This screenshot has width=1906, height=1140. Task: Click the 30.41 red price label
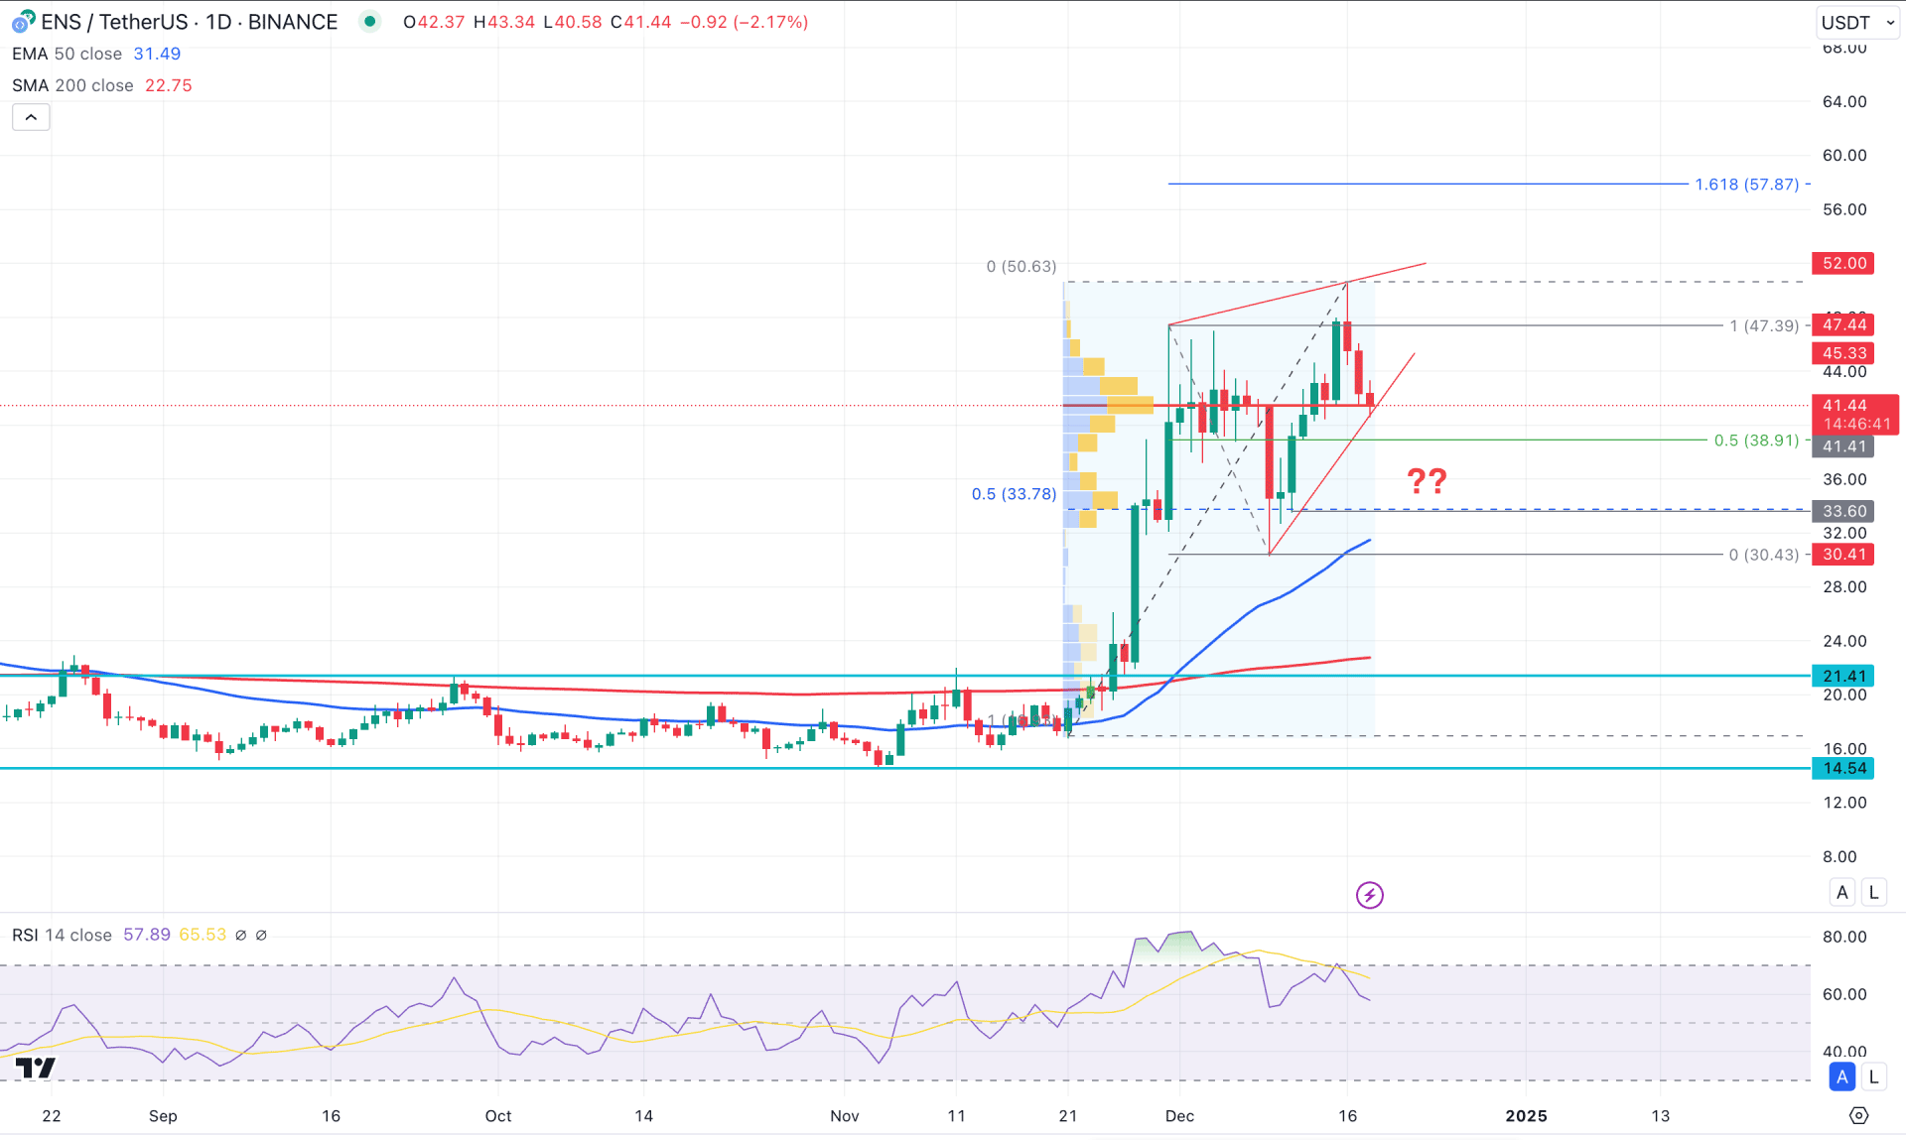click(1843, 555)
